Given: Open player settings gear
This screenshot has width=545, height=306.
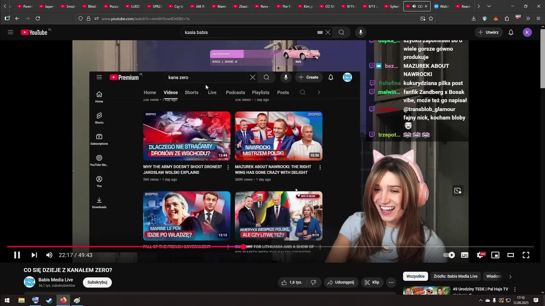Looking at the screenshot, I should tap(480, 255).
